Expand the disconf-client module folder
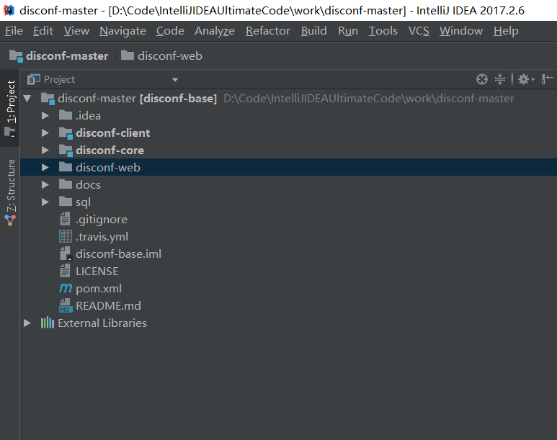Image resolution: width=557 pixels, height=440 pixels. point(45,133)
